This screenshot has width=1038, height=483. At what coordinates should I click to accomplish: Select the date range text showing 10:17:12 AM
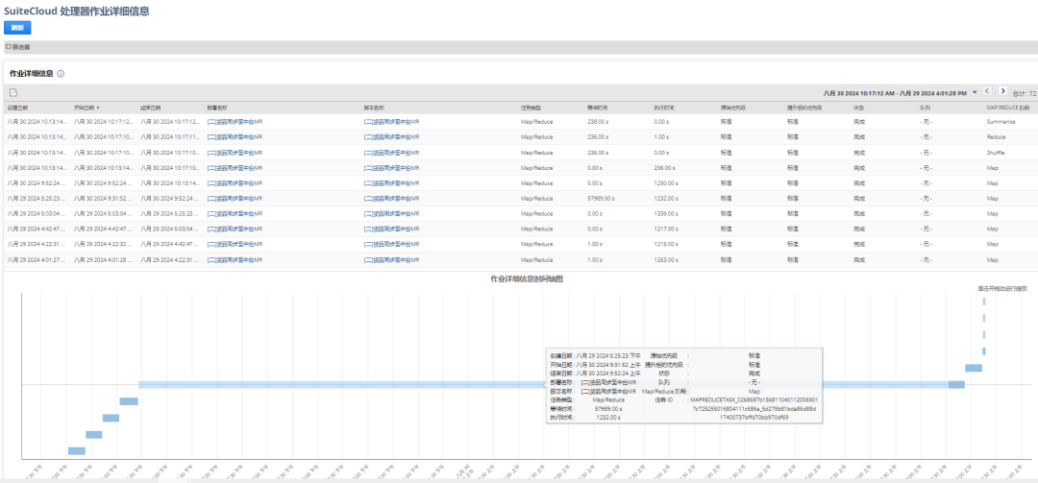[895, 93]
